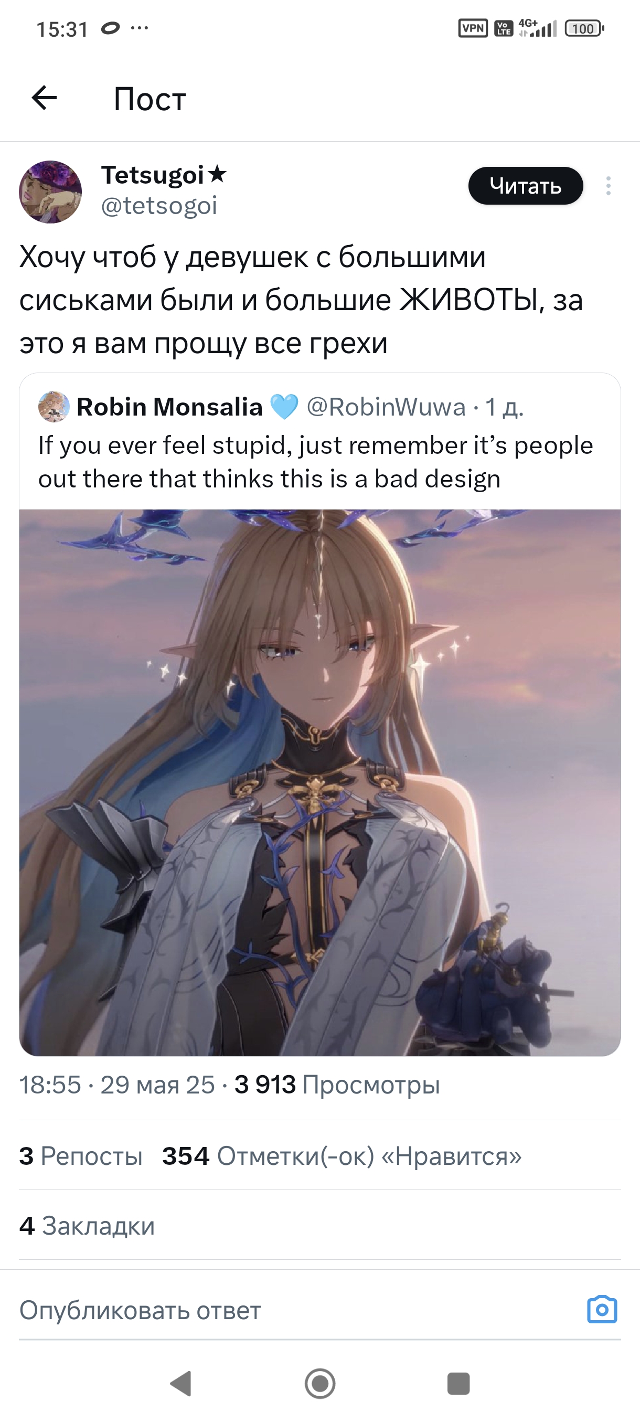The width and height of the screenshot is (640, 1423).
Task: Follow Tetsugoi with the Читать button
Action: (526, 186)
